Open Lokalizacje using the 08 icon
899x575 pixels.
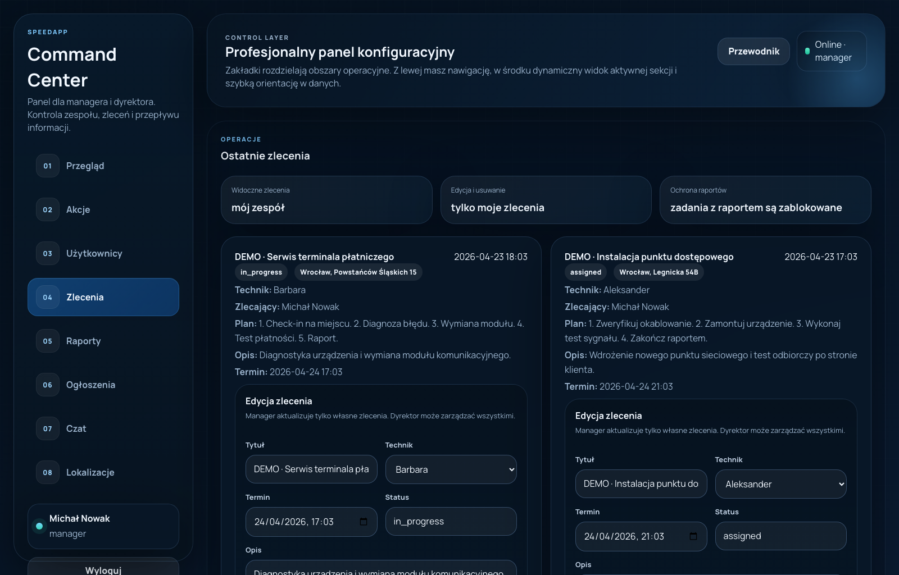point(47,472)
